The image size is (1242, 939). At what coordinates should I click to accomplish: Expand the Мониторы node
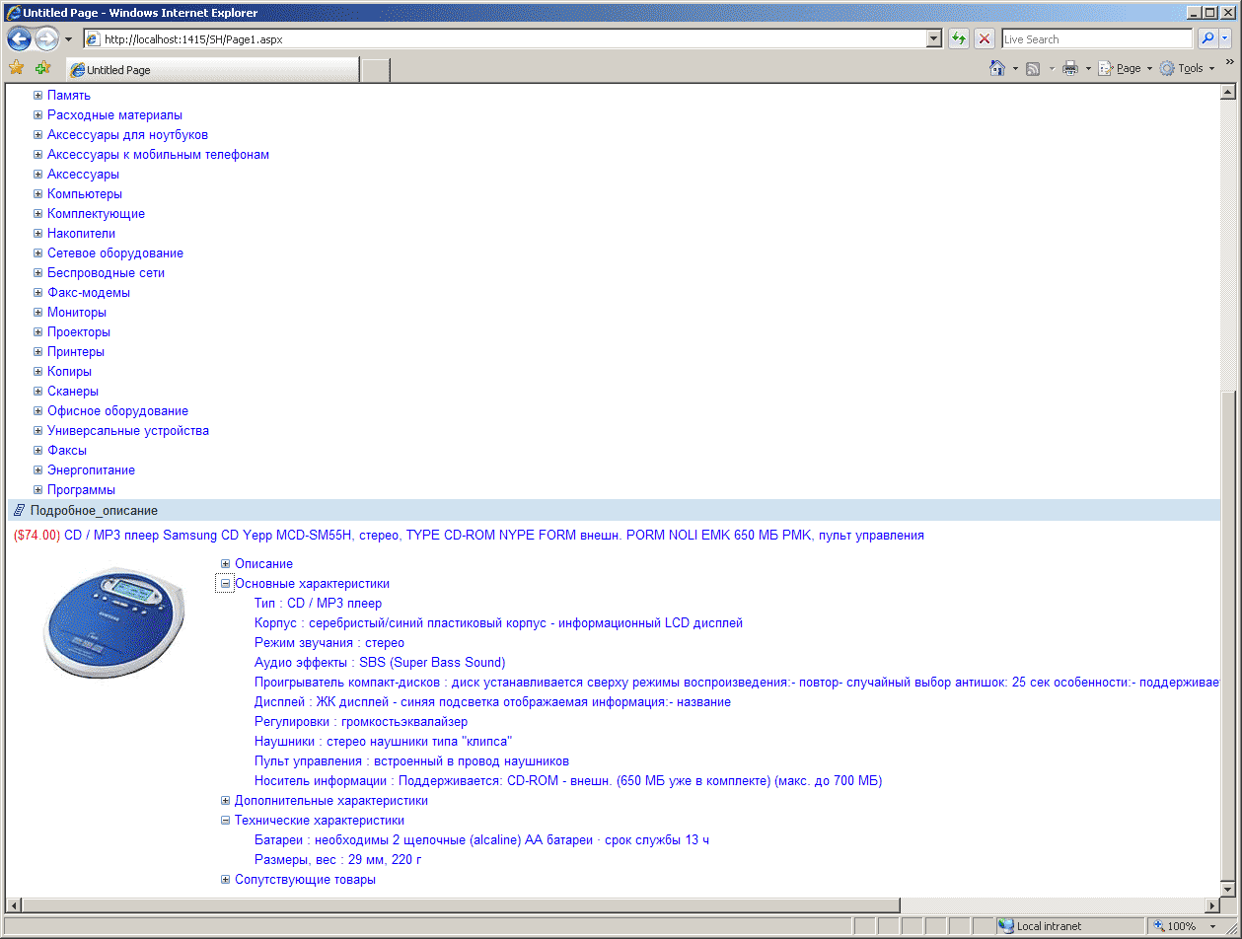37,313
